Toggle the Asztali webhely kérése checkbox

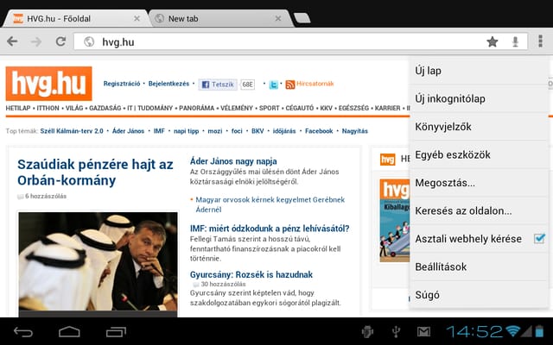[x=539, y=238]
